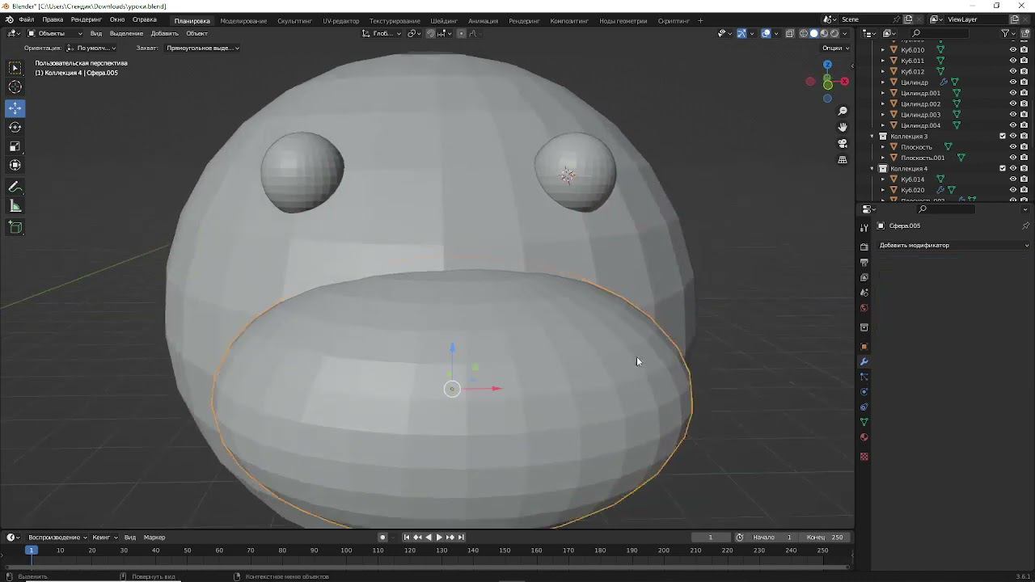1035x582 pixels.
Task: Open the Ориентация По умолч. dropdown
Action: tap(92, 48)
